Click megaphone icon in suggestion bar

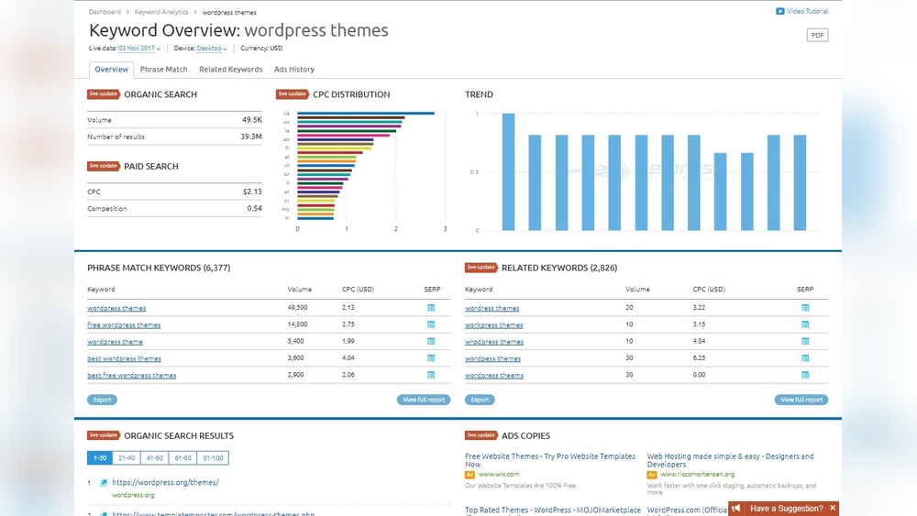pos(736,508)
